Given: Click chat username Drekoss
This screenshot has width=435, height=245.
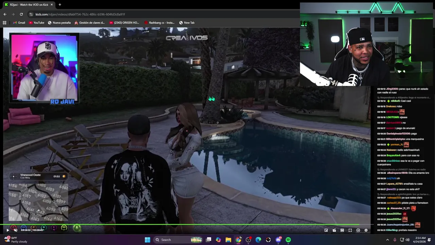Looking at the screenshot, I should 391,107.
